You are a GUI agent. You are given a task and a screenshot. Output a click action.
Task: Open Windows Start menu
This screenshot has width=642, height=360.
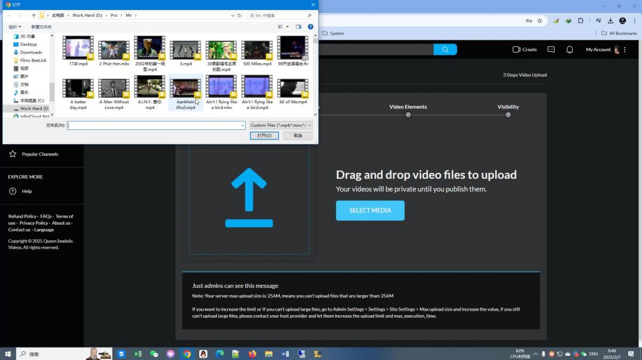point(8,354)
